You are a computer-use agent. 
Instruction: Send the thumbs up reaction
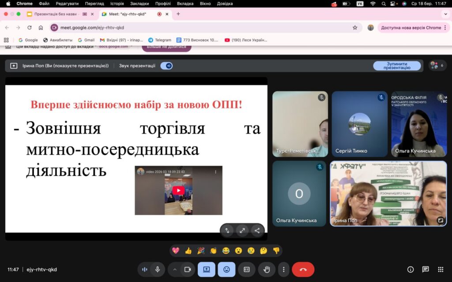(x=188, y=251)
